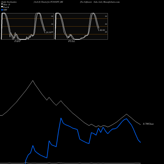Screen dimensions: 164x164
Task: Click the 'Slow D' legend label
Action: tap(7, 5)
